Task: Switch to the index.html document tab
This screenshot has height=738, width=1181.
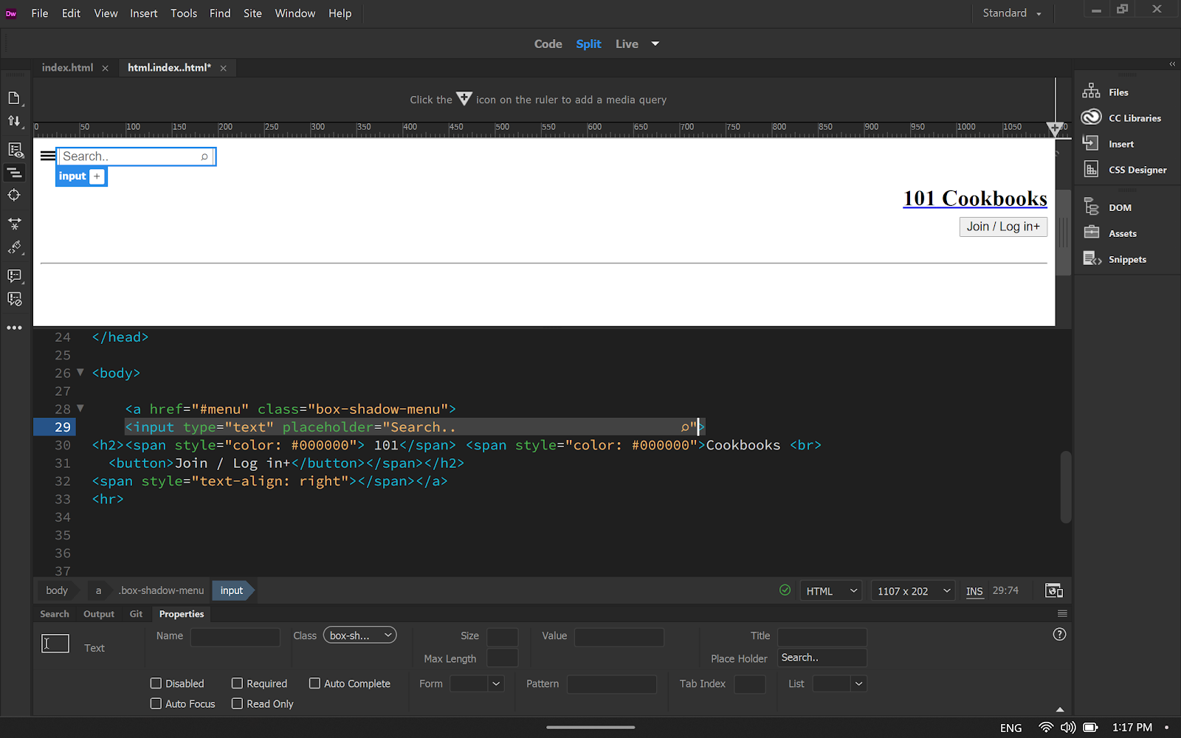Action: 67,67
